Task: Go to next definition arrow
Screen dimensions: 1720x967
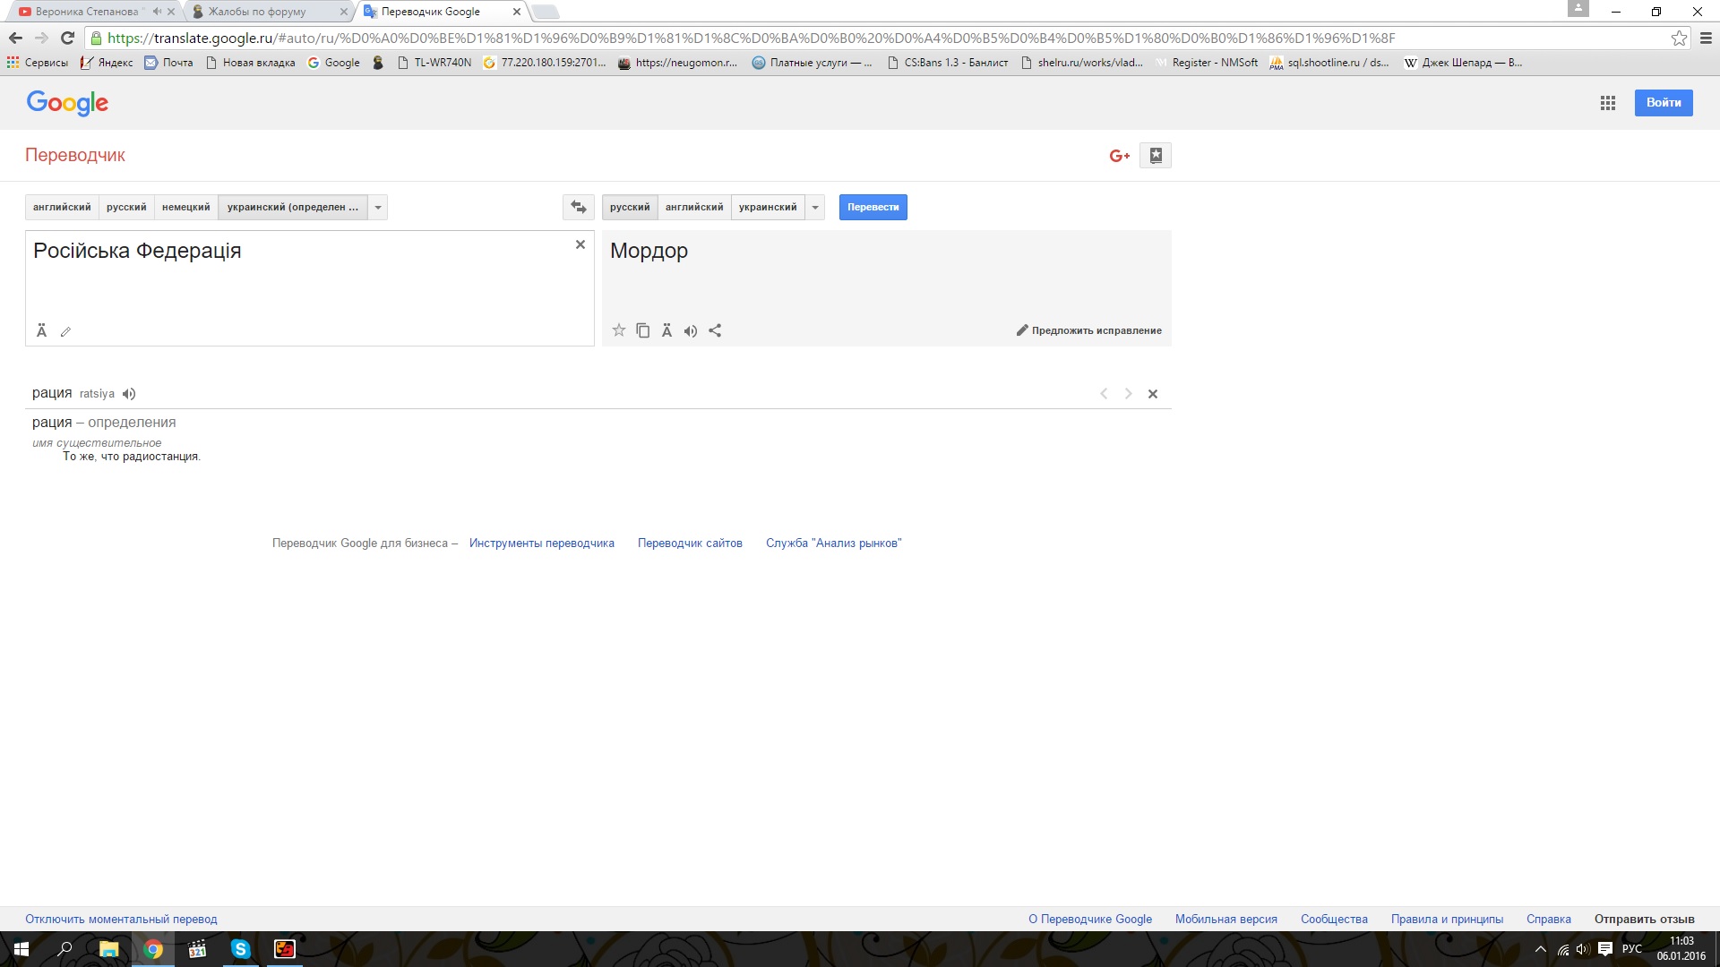Action: [1129, 394]
